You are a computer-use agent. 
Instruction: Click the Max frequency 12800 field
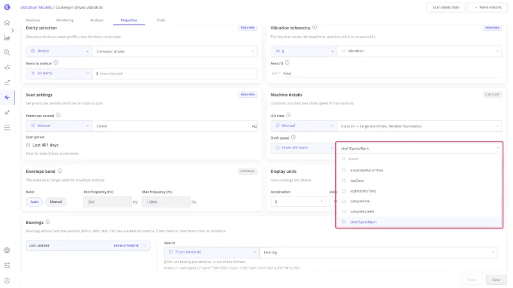click(166, 202)
